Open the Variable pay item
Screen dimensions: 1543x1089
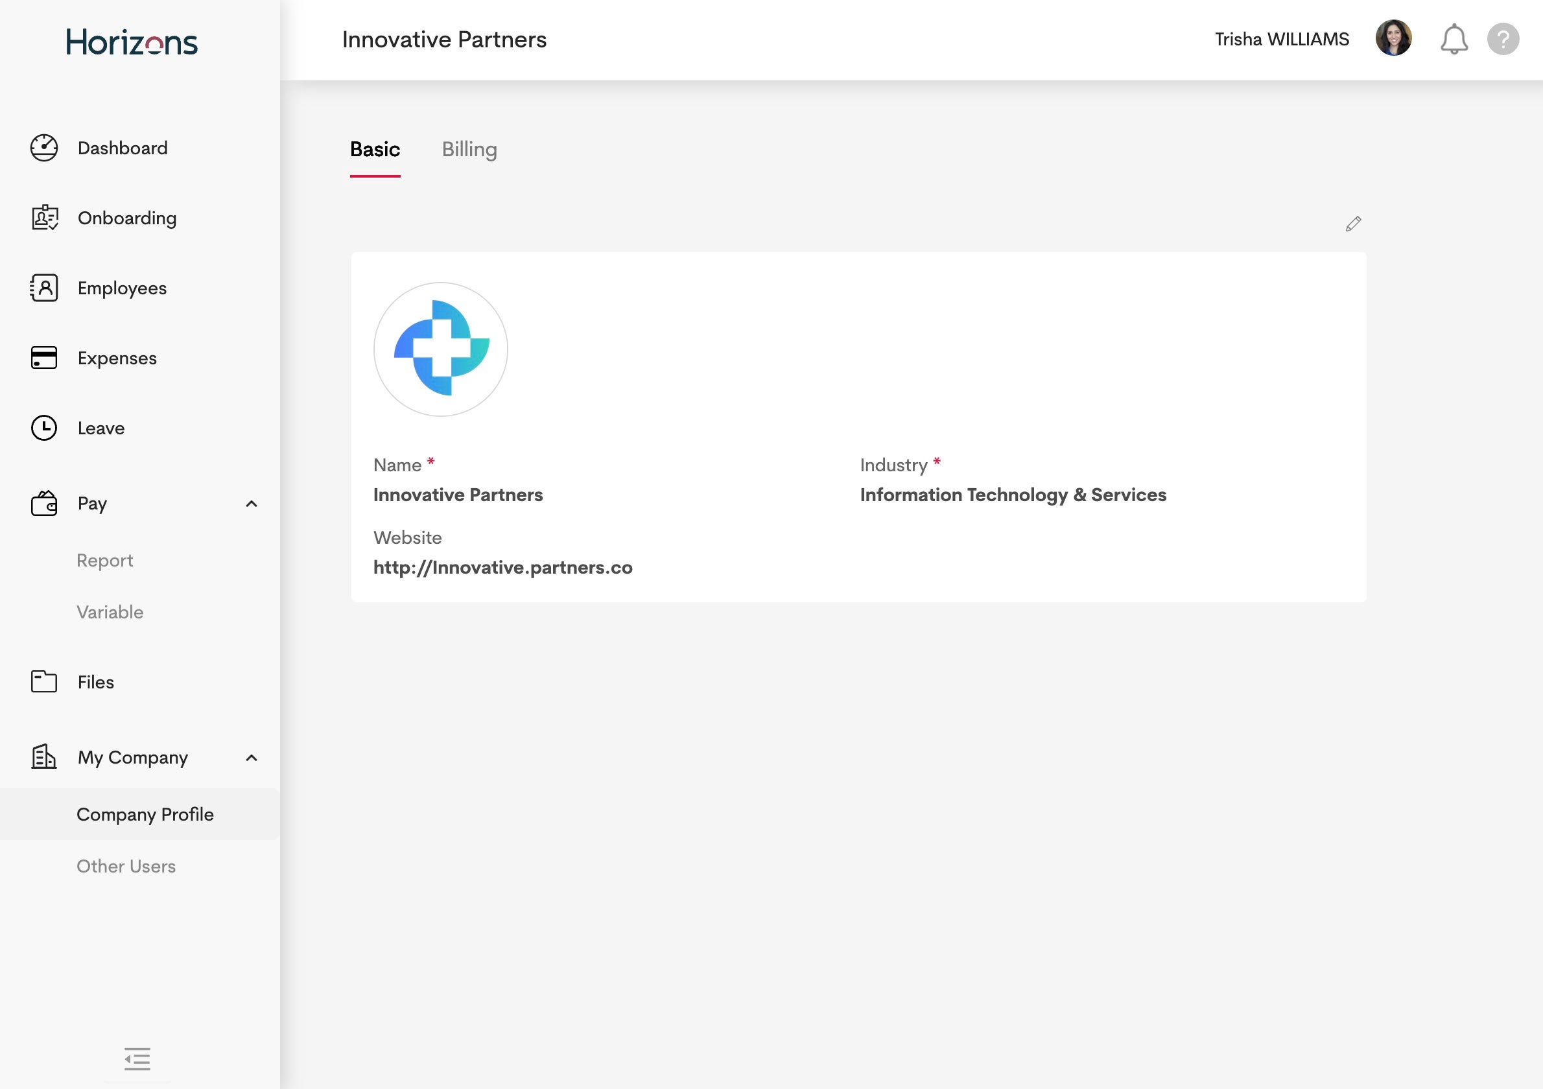tap(110, 612)
